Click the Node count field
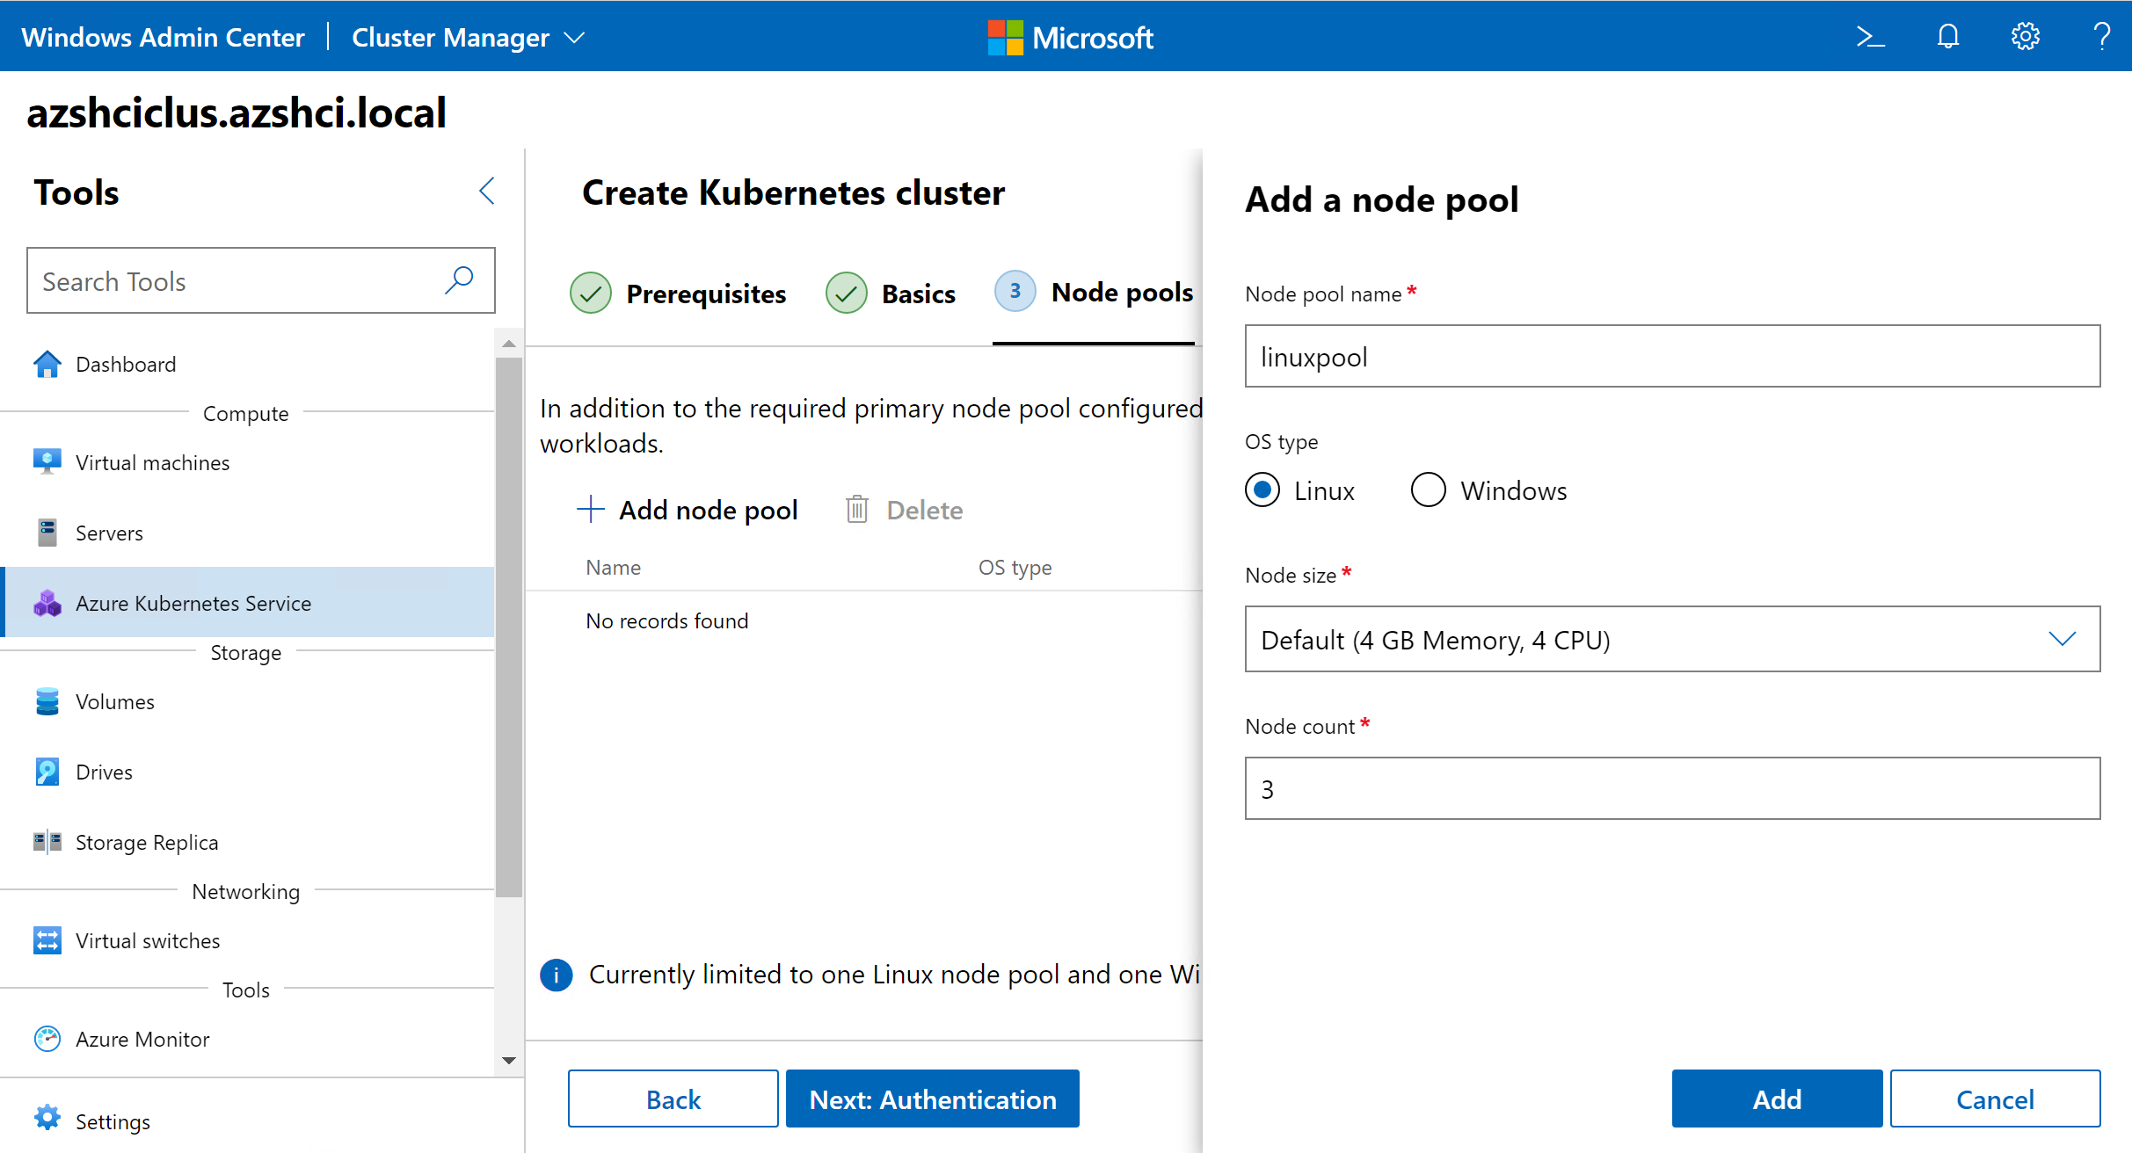Image resolution: width=2132 pixels, height=1153 pixels. click(x=1672, y=788)
